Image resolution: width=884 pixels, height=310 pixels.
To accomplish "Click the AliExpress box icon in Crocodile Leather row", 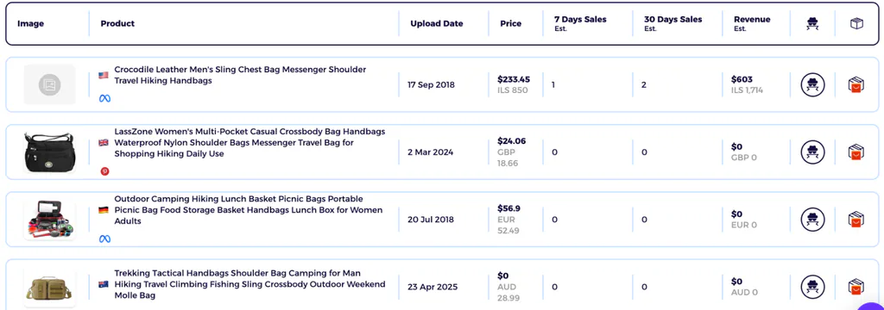I will pyautogui.click(x=856, y=85).
